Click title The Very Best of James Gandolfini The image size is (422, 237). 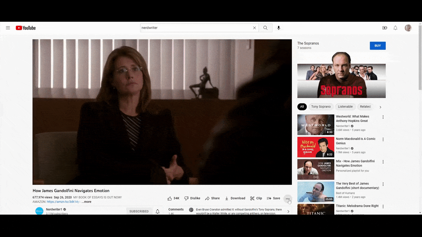point(357,186)
